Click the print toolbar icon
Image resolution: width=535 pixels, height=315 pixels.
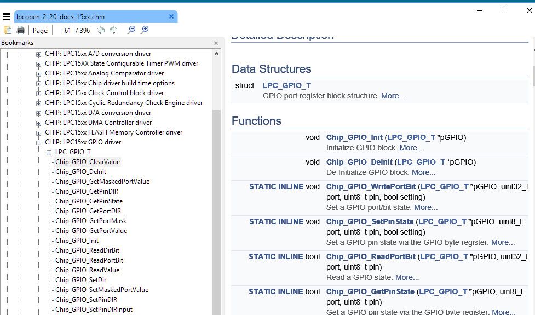pyautogui.click(x=21, y=30)
